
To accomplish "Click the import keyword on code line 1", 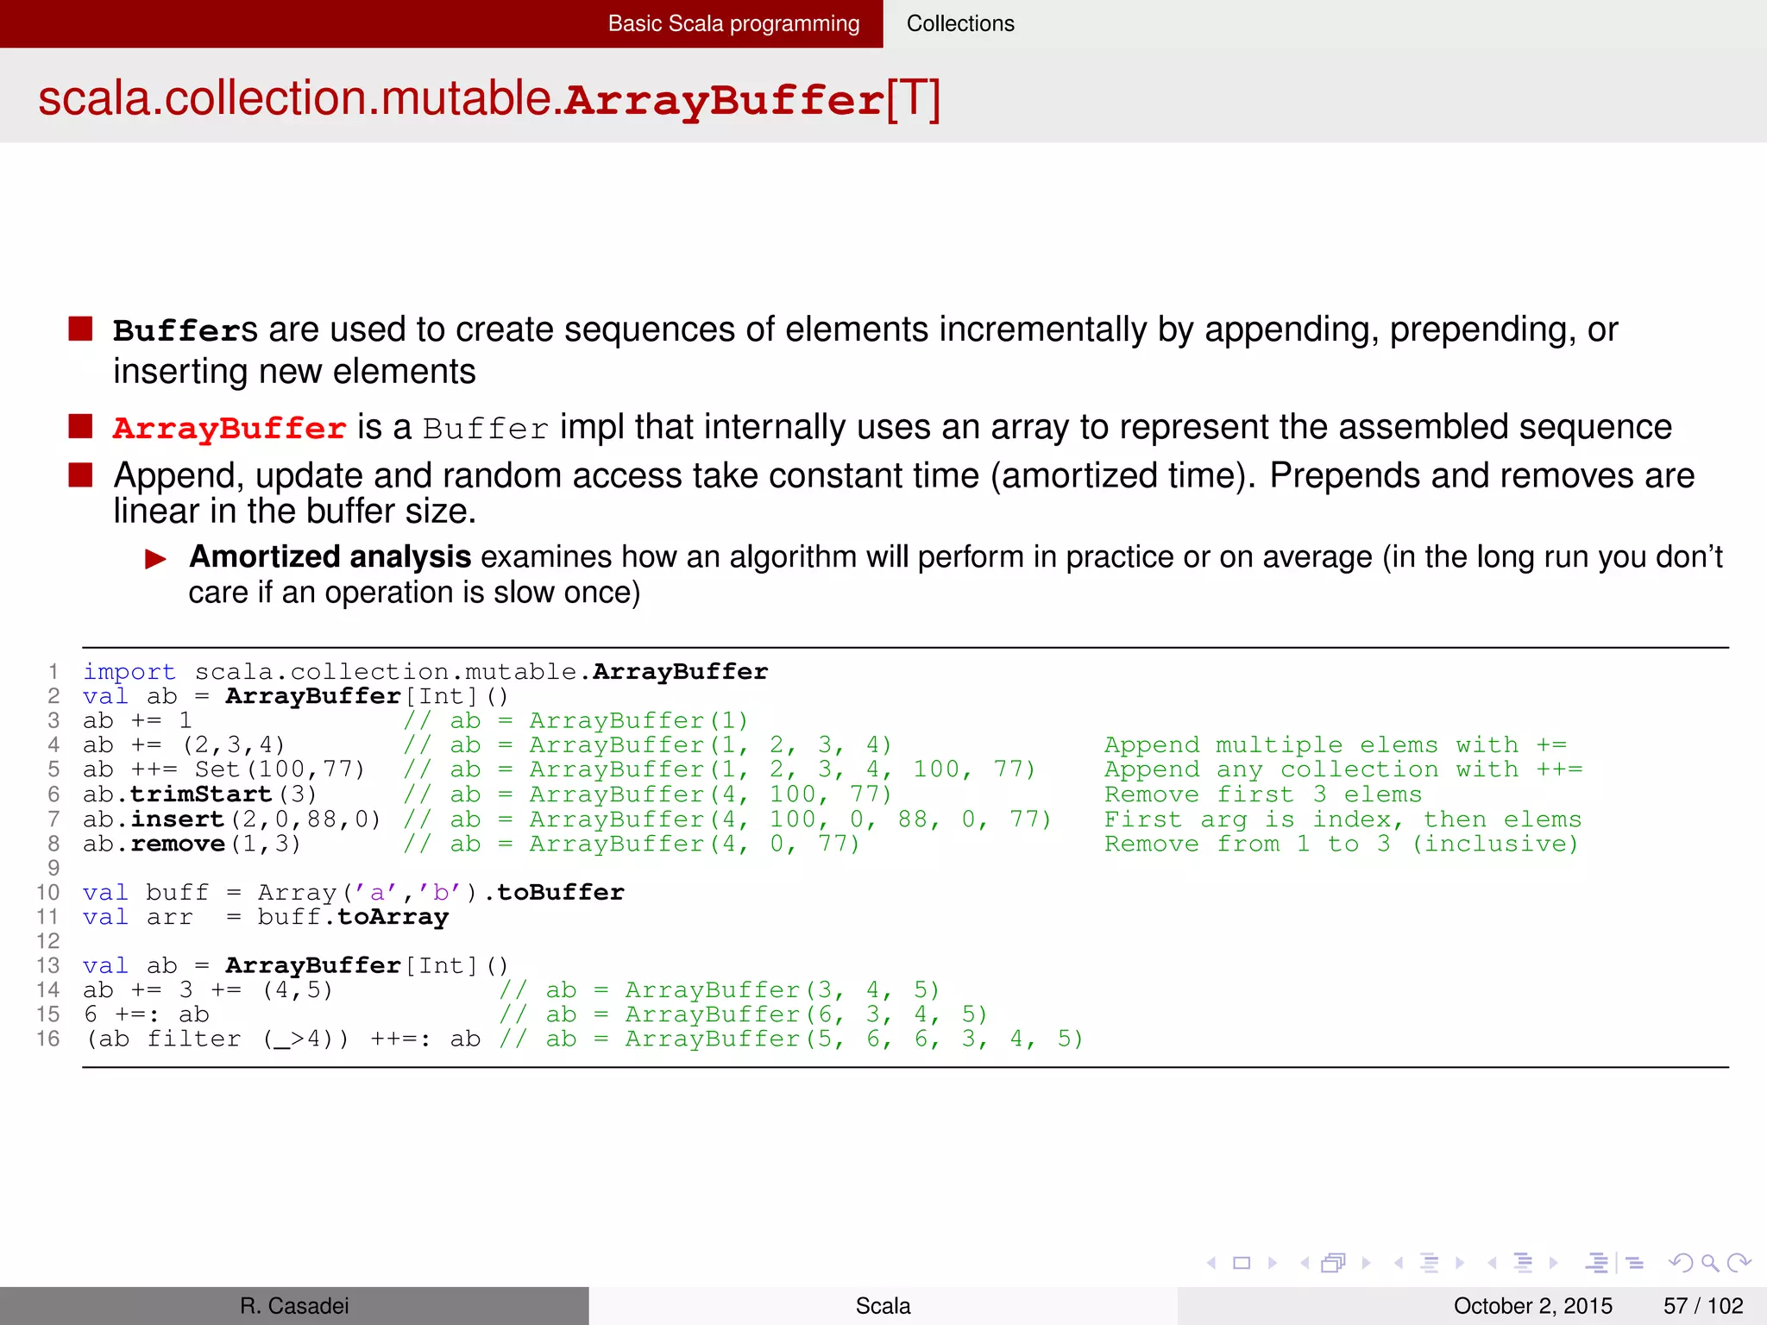I will (x=129, y=671).
